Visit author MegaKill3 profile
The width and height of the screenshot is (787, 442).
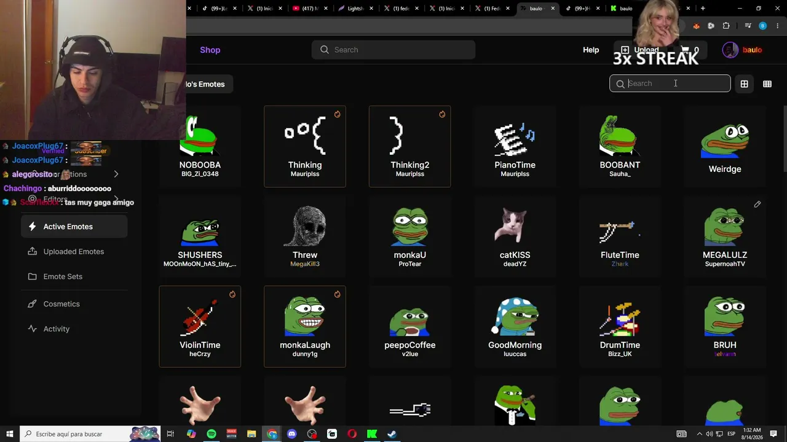305,264
